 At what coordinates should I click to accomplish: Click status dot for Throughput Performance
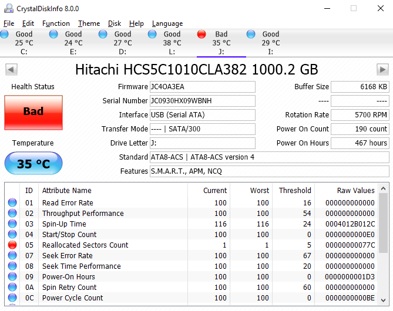12,213
